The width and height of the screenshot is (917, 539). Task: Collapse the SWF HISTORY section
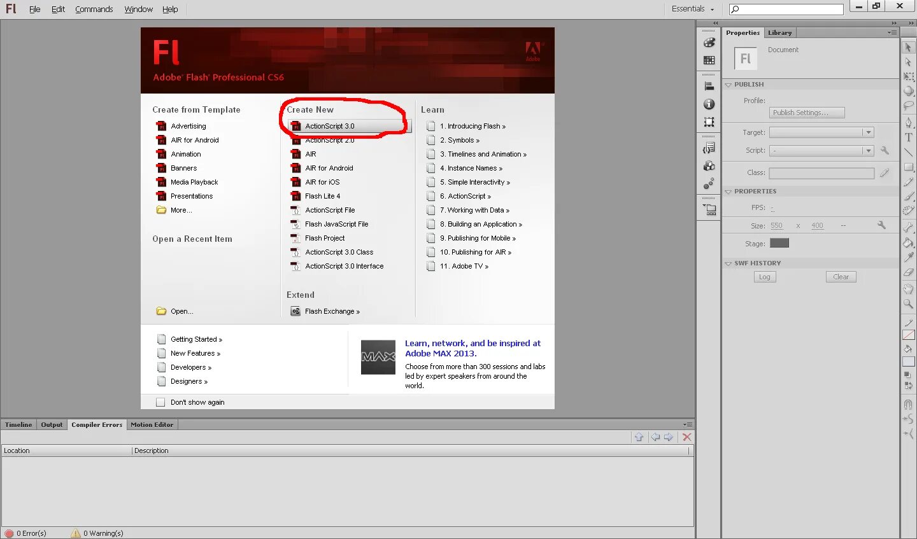pos(729,263)
